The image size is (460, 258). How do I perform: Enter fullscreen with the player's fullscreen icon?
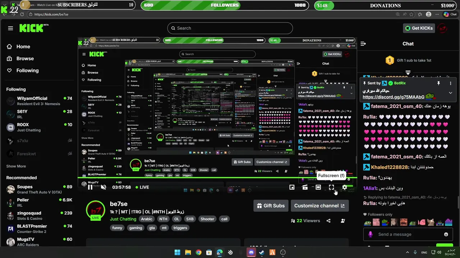pyautogui.click(x=331, y=187)
